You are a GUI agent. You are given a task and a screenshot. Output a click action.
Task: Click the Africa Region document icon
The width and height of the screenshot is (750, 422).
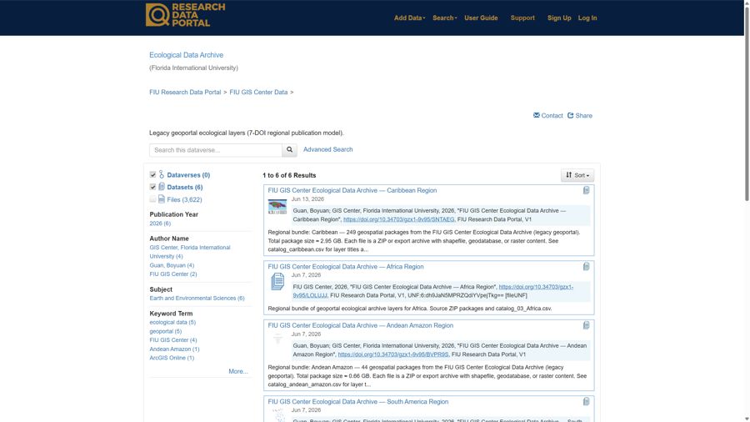click(277, 281)
